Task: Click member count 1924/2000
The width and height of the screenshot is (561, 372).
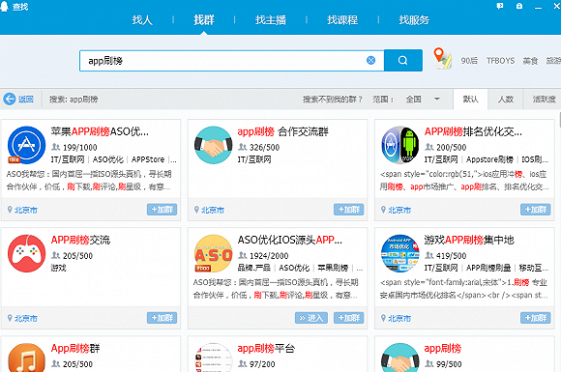Action: click(x=269, y=256)
